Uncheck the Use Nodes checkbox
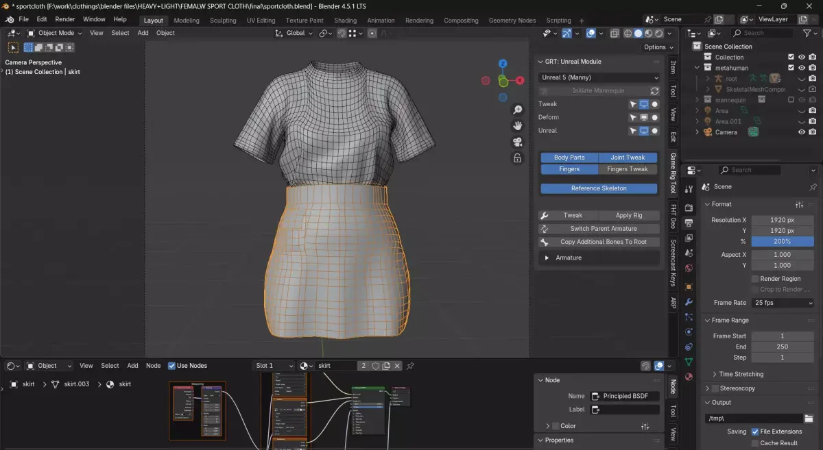 coord(172,366)
